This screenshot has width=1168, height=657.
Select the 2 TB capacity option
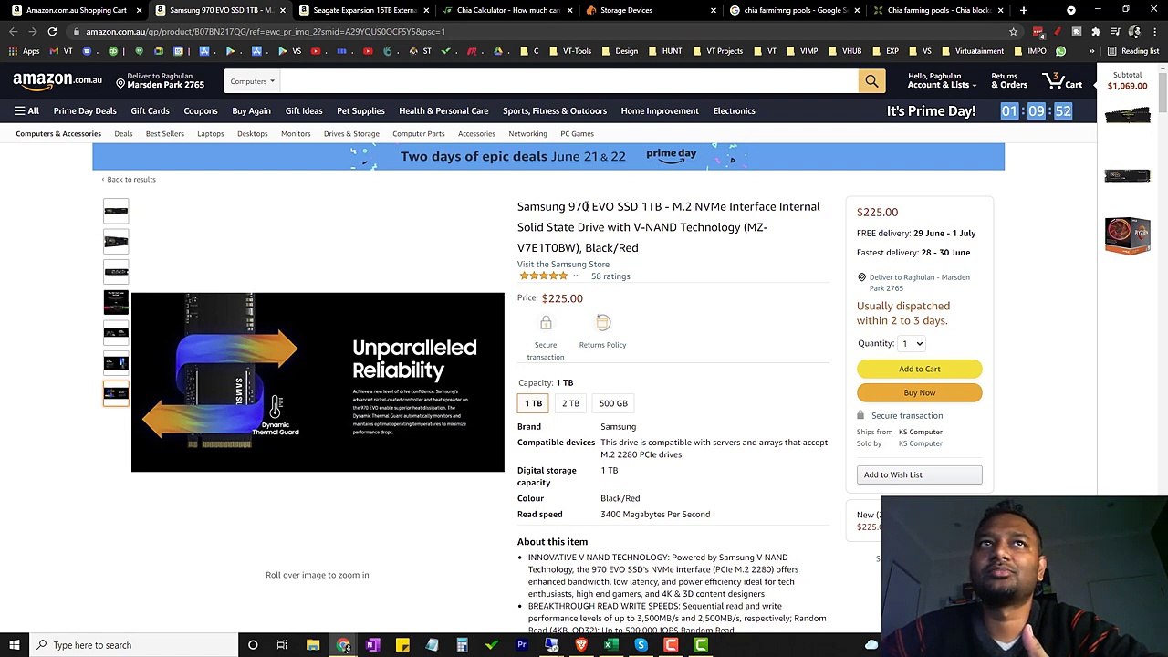[x=570, y=403]
